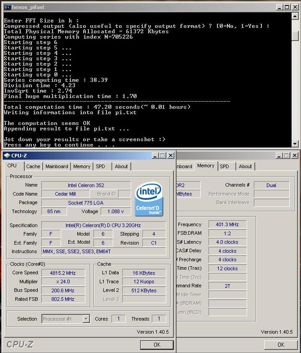
Task: Click the FSB:DRAM ratio value '1:2'
Action: point(227,233)
